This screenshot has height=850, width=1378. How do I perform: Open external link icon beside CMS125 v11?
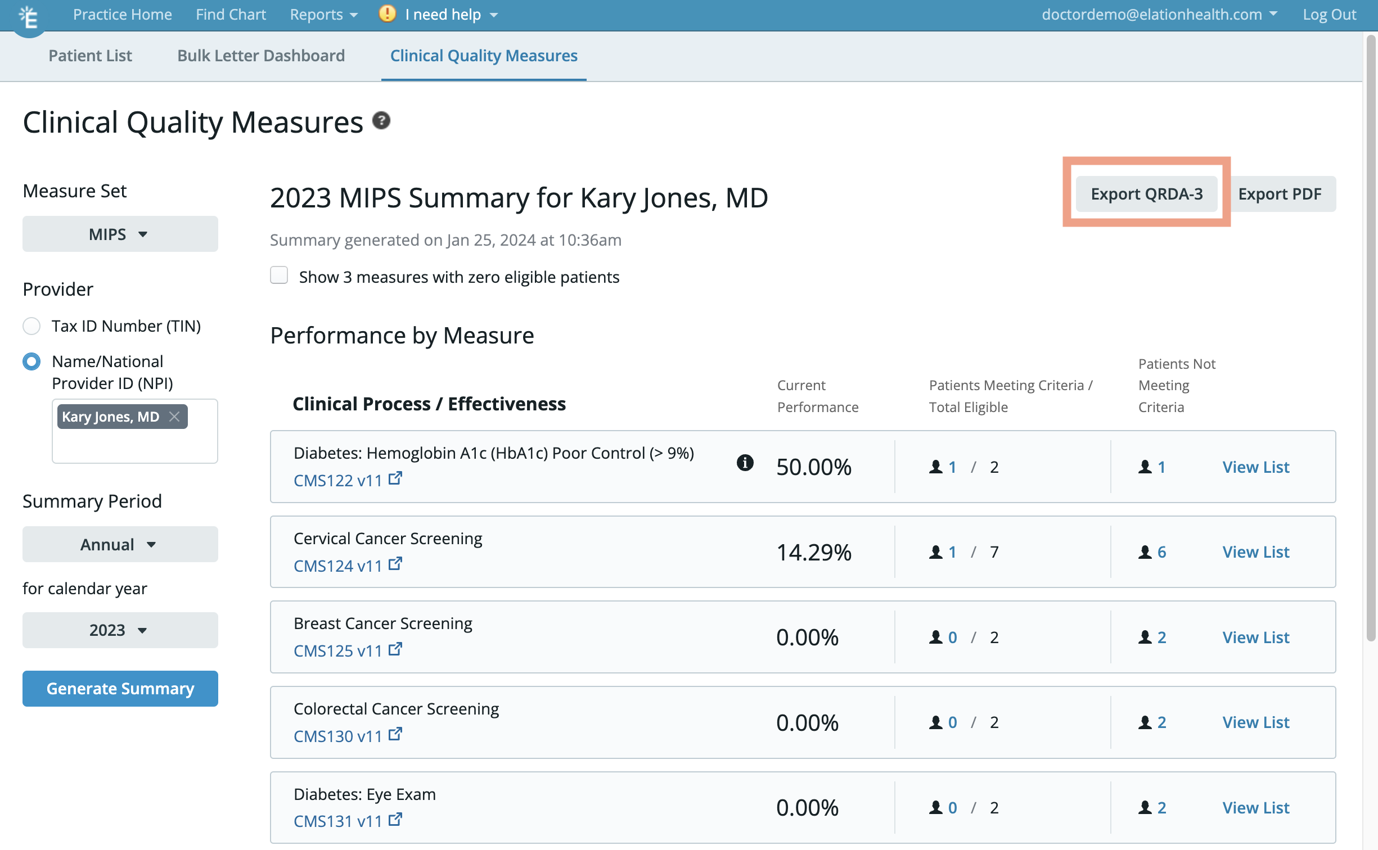click(395, 649)
